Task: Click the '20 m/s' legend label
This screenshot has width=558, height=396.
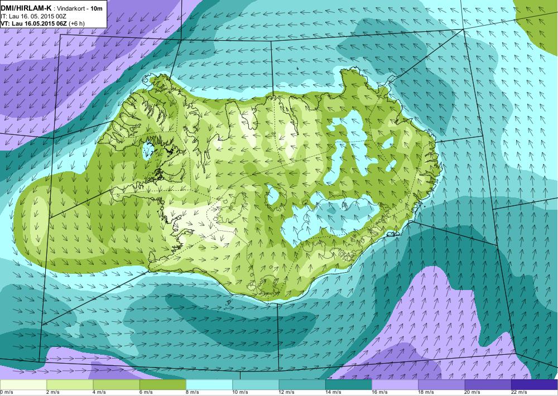Action: click(473, 393)
